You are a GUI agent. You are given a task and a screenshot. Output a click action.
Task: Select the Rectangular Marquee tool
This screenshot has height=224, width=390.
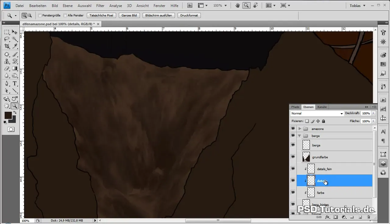7,32
